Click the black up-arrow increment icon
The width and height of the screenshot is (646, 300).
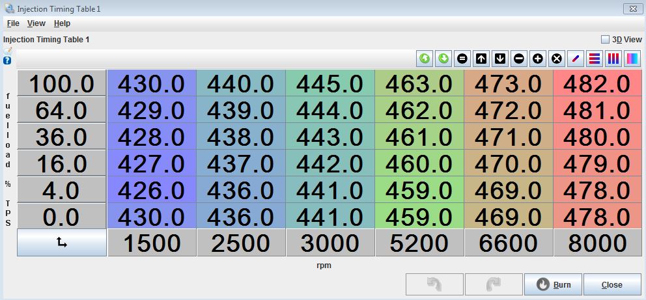point(481,59)
